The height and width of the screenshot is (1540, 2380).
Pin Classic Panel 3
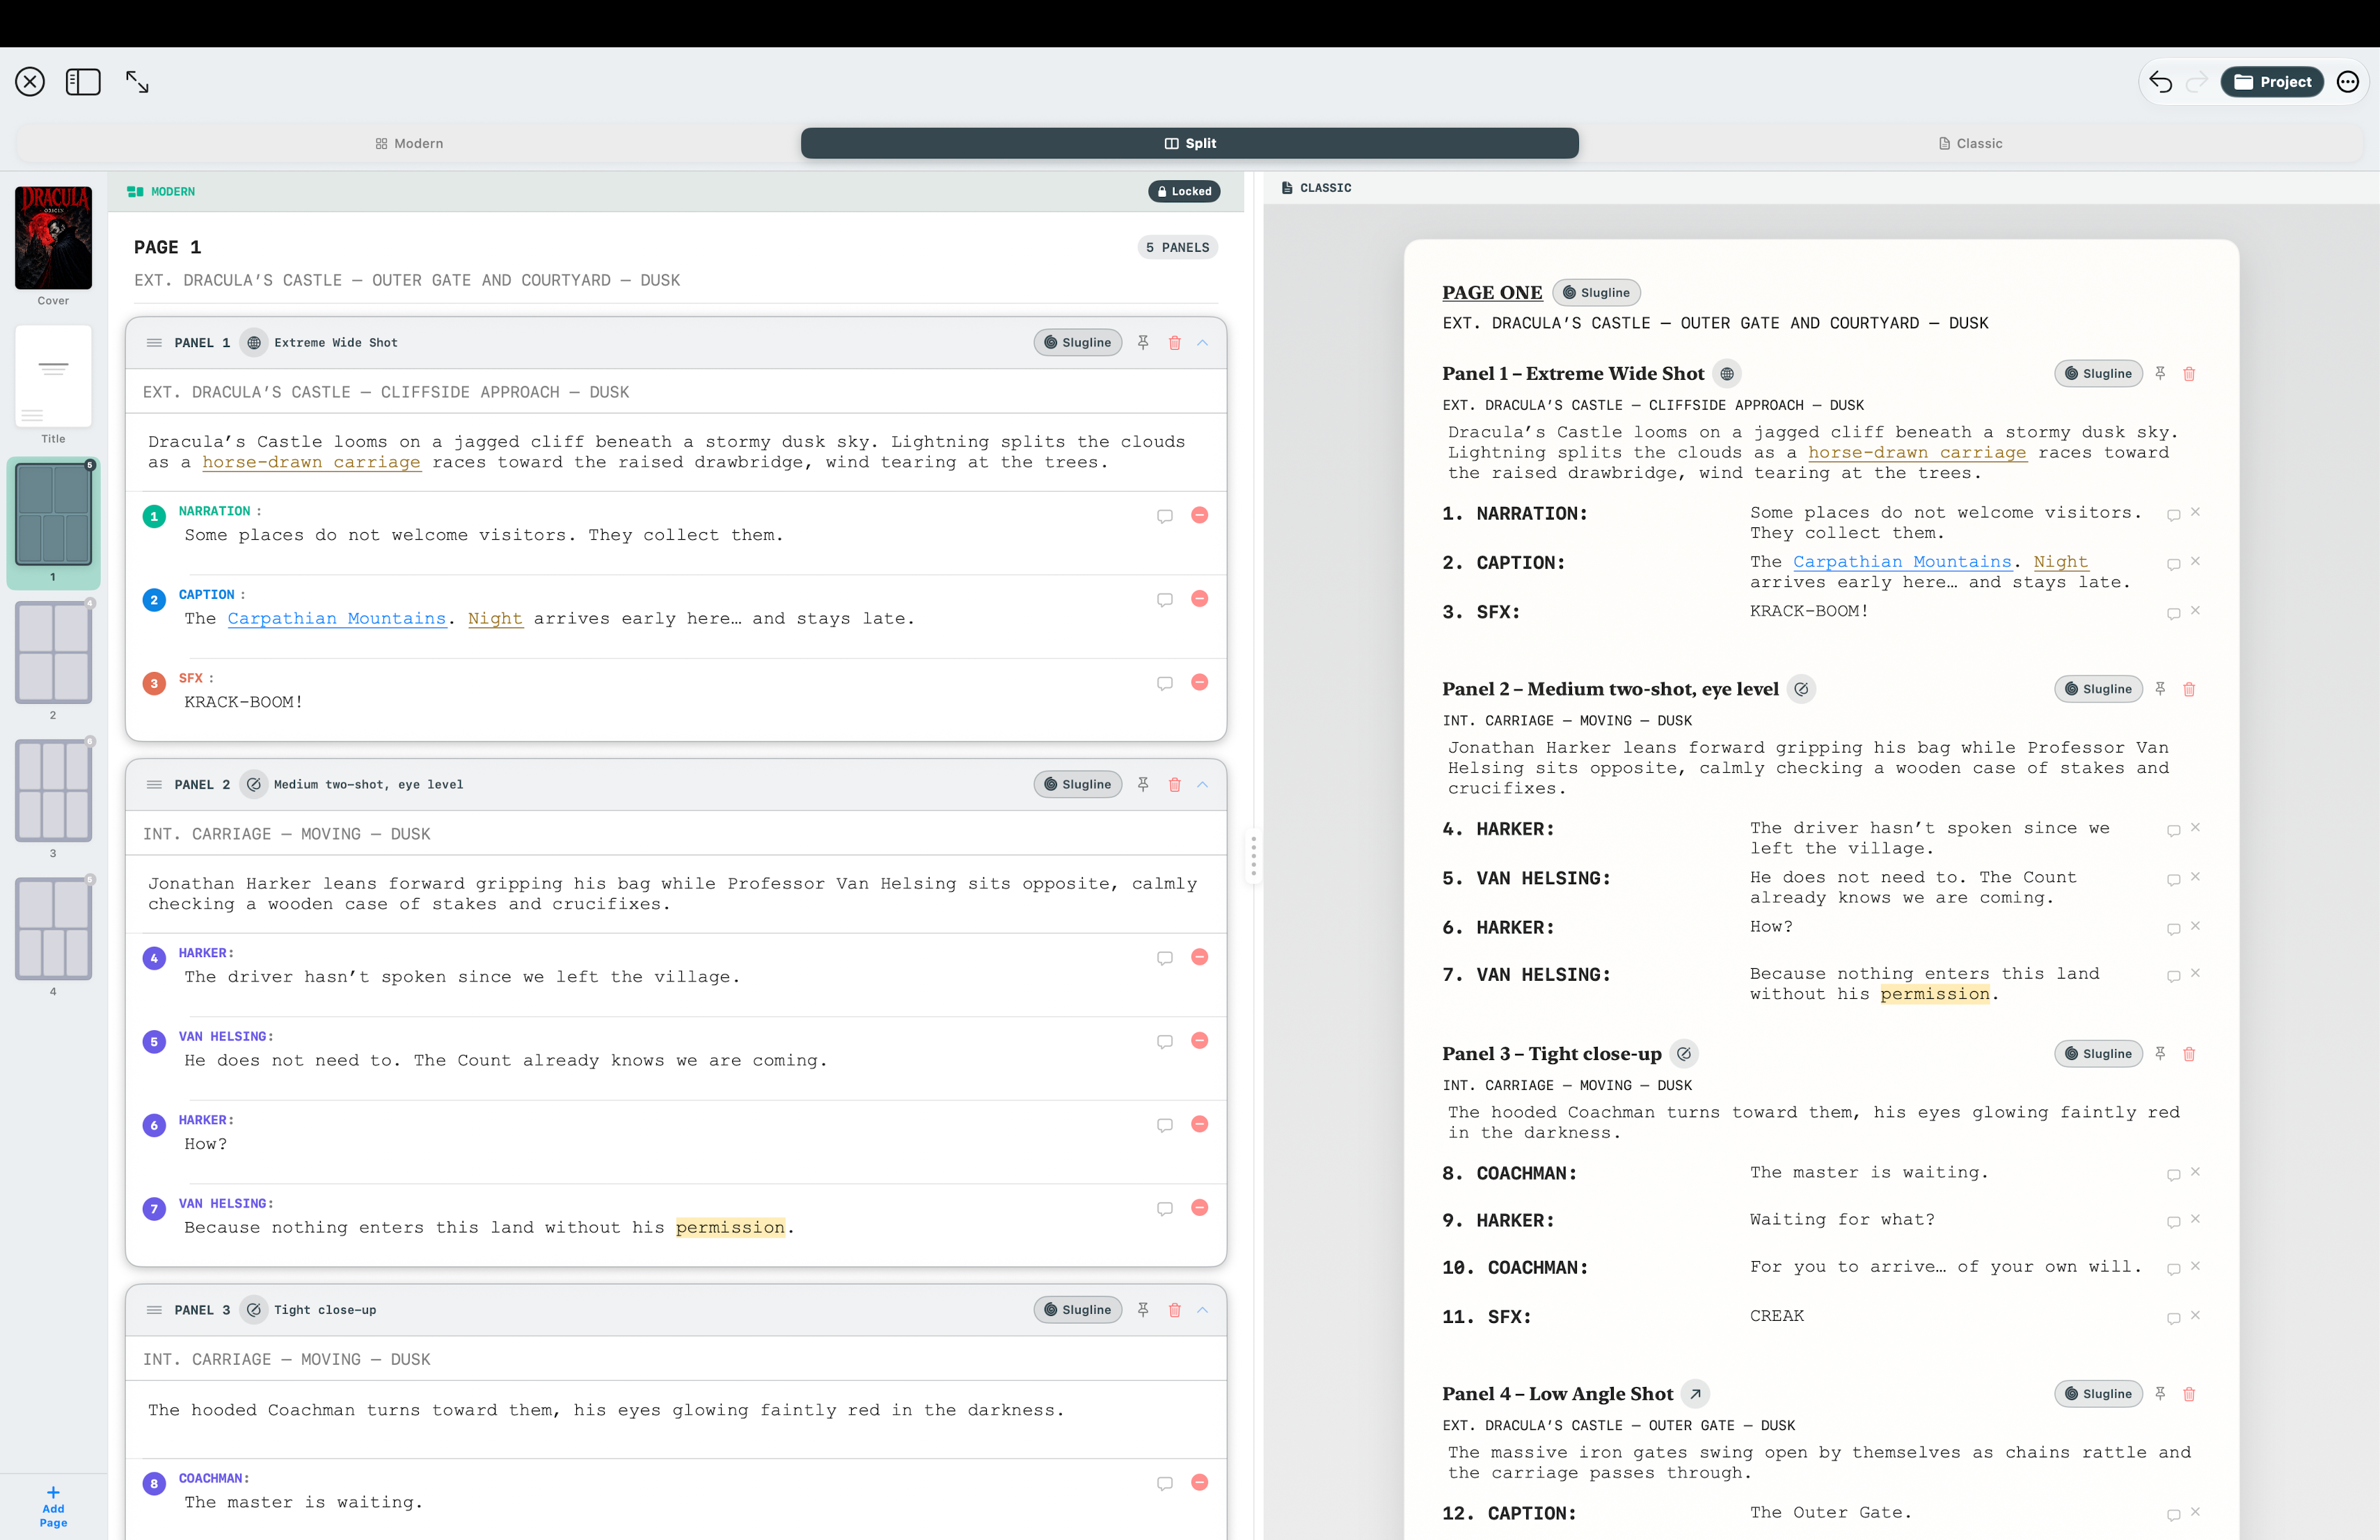pyautogui.click(x=2160, y=1053)
